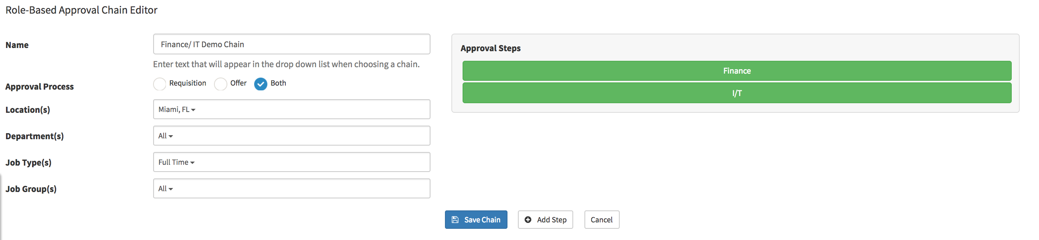This screenshot has width=1039, height=240.
Task: Click the Role-Based Approval Chain Editor title
Action: 81,10
